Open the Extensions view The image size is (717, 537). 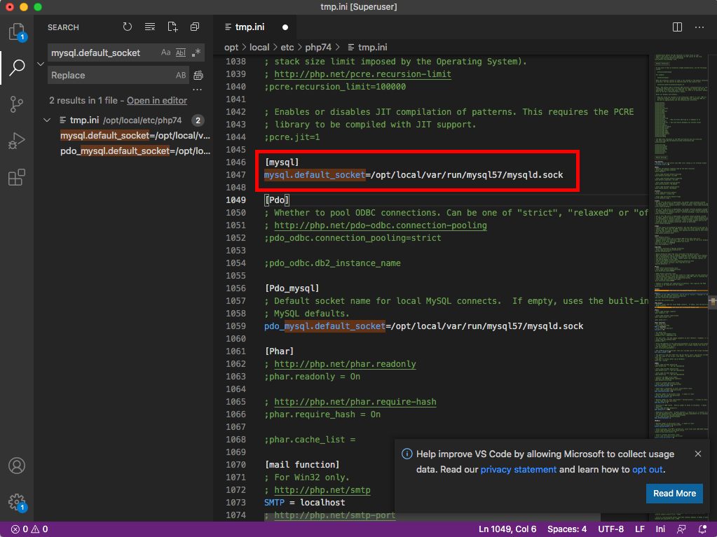[17, 178]
